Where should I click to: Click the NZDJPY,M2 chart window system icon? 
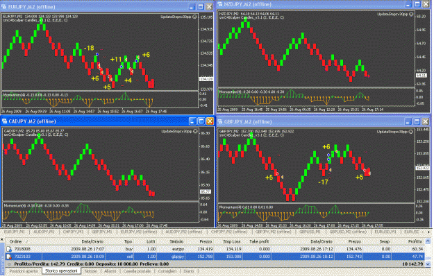[220, 4]
